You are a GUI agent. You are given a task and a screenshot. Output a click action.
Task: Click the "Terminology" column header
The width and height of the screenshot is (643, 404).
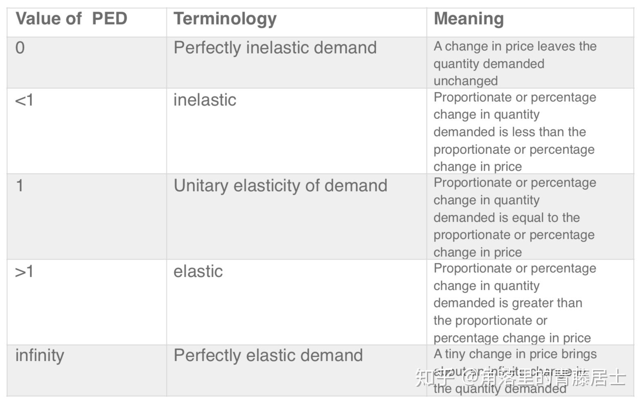tap(225, 19)
